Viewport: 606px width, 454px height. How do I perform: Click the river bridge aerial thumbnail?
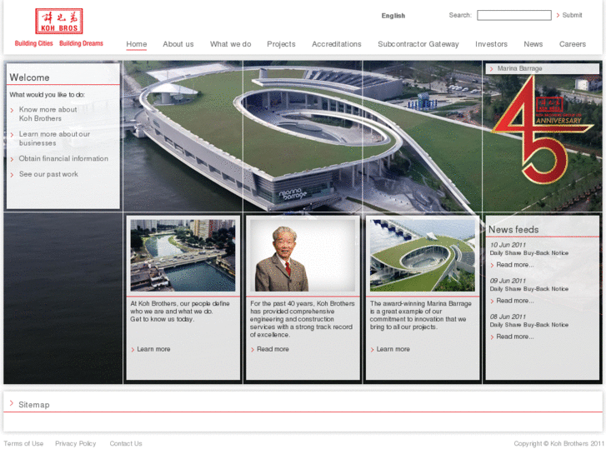[x=183, y=256]
